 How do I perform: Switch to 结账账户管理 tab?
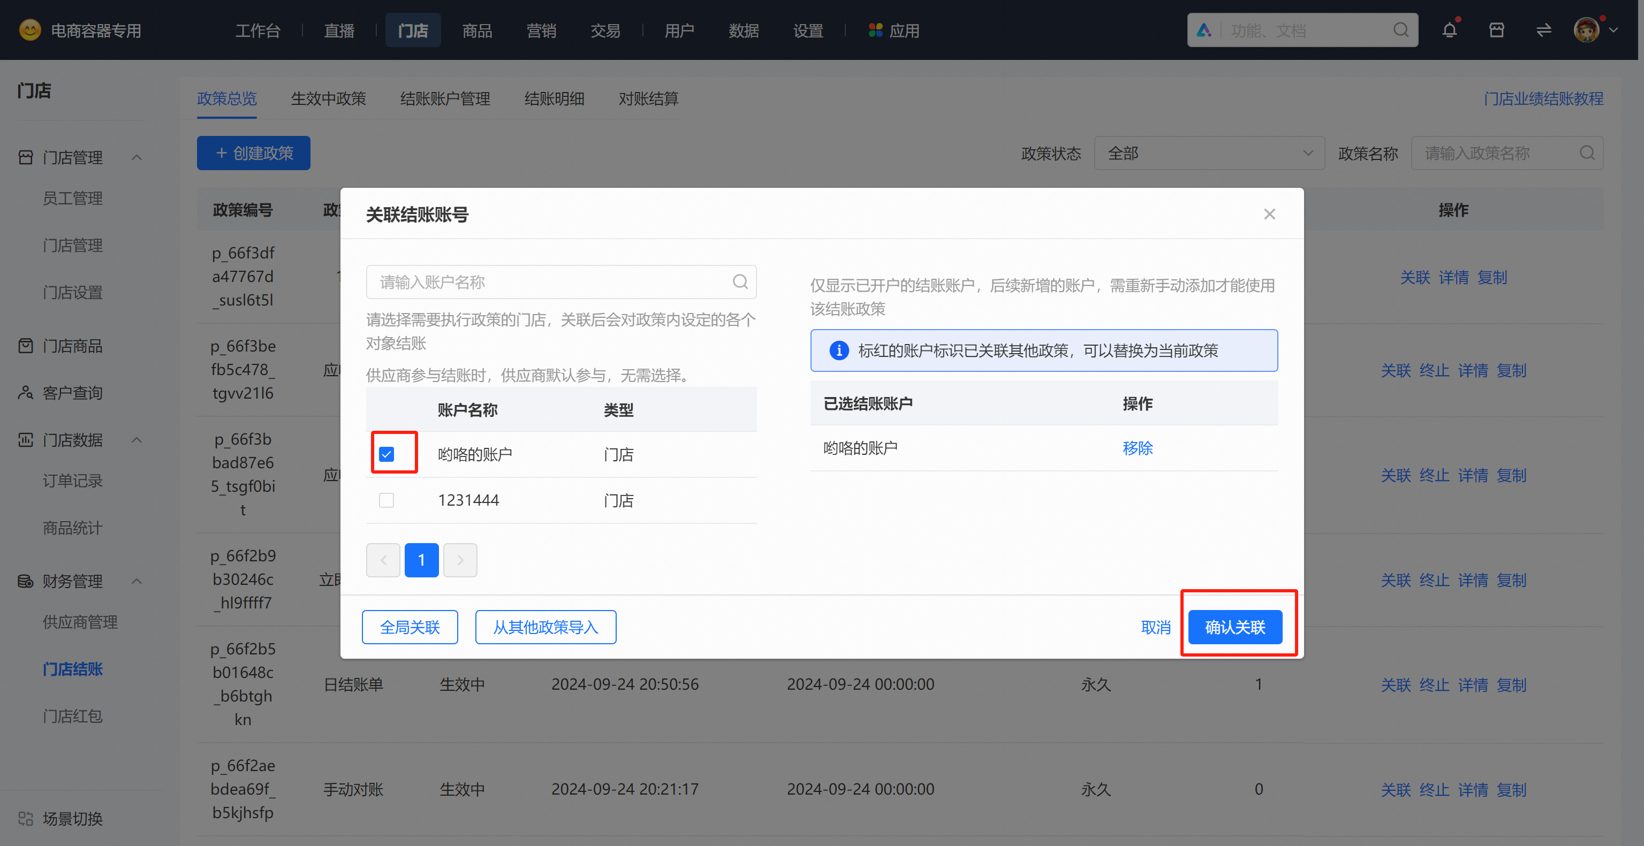[445, 98]
